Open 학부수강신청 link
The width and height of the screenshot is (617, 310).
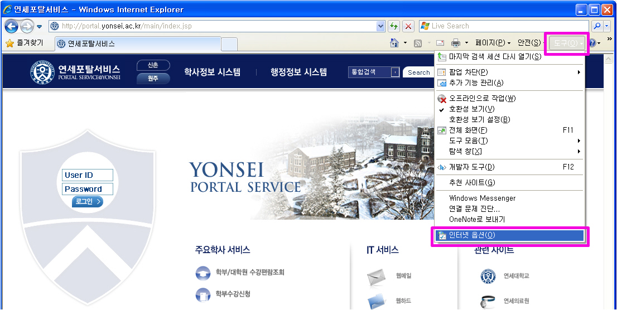pos(233,293)
